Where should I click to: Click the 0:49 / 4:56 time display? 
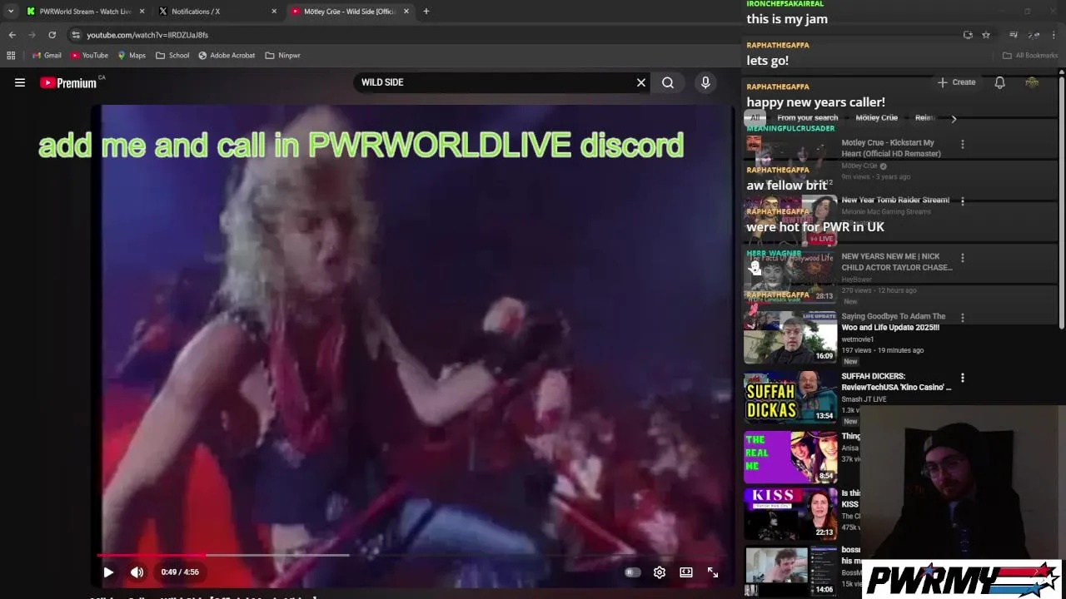[180, 572]
